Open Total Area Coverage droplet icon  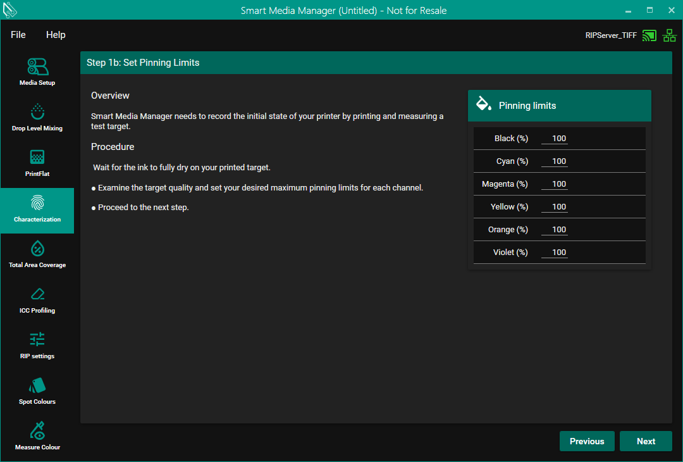coord(37,249)
